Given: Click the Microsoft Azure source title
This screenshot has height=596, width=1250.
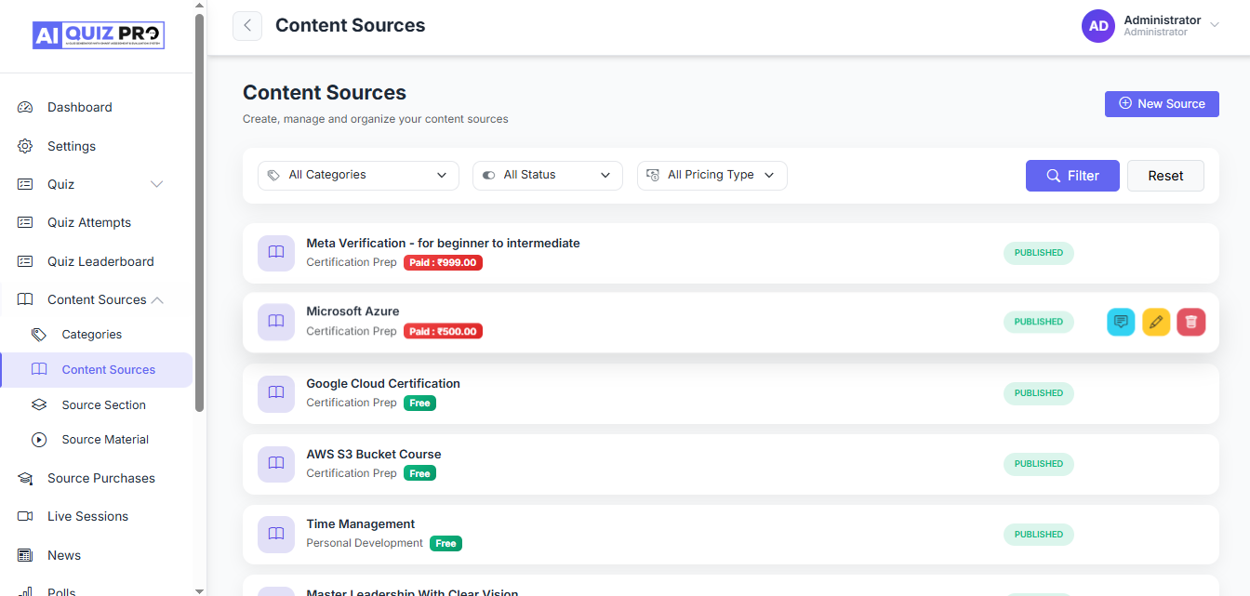Looking at the screenshot, I should pos(352,311).
